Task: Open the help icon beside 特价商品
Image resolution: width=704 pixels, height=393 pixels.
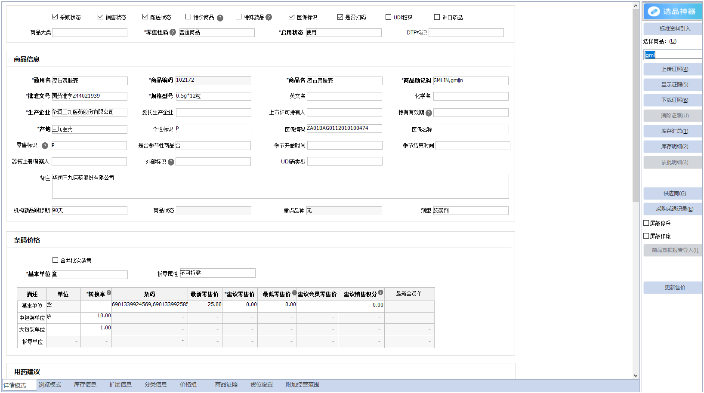Action: pyautogui.click(x=220, y=17)
